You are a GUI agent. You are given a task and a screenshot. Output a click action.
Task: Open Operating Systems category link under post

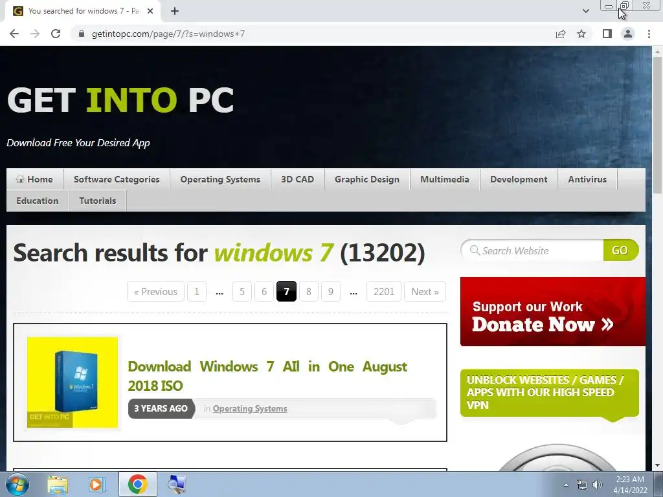tap(250, 409)
